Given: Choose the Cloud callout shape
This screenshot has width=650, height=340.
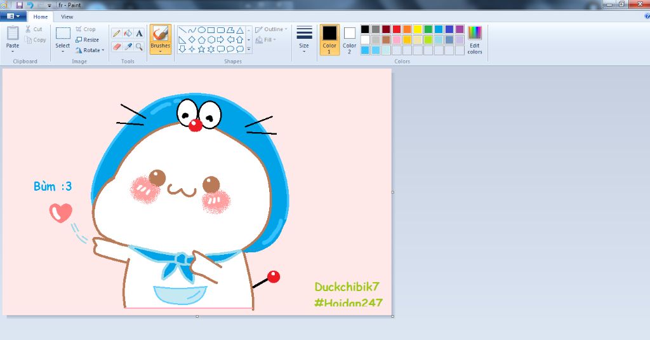Looking at the screenshot, I should tap(239, 49).
